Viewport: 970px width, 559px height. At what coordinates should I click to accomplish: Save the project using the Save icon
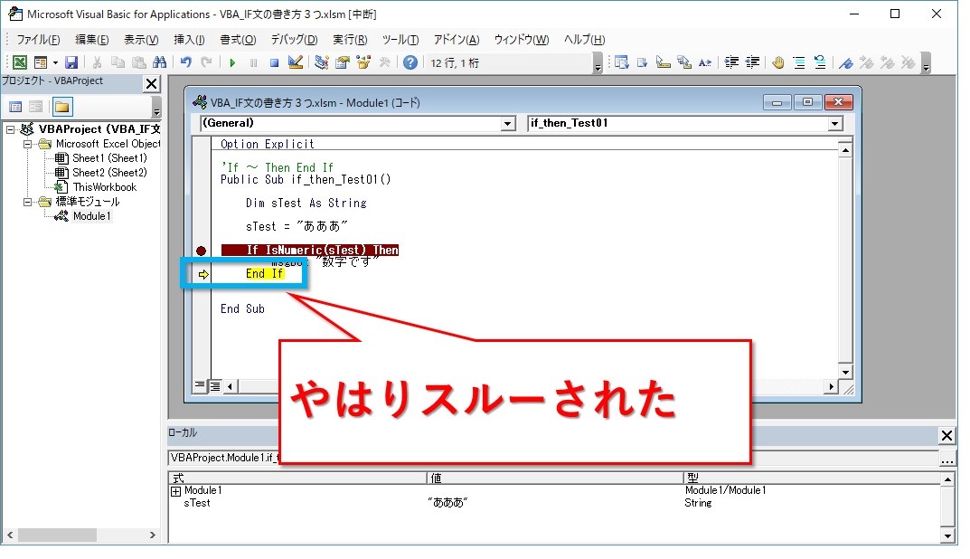point(71,62)
